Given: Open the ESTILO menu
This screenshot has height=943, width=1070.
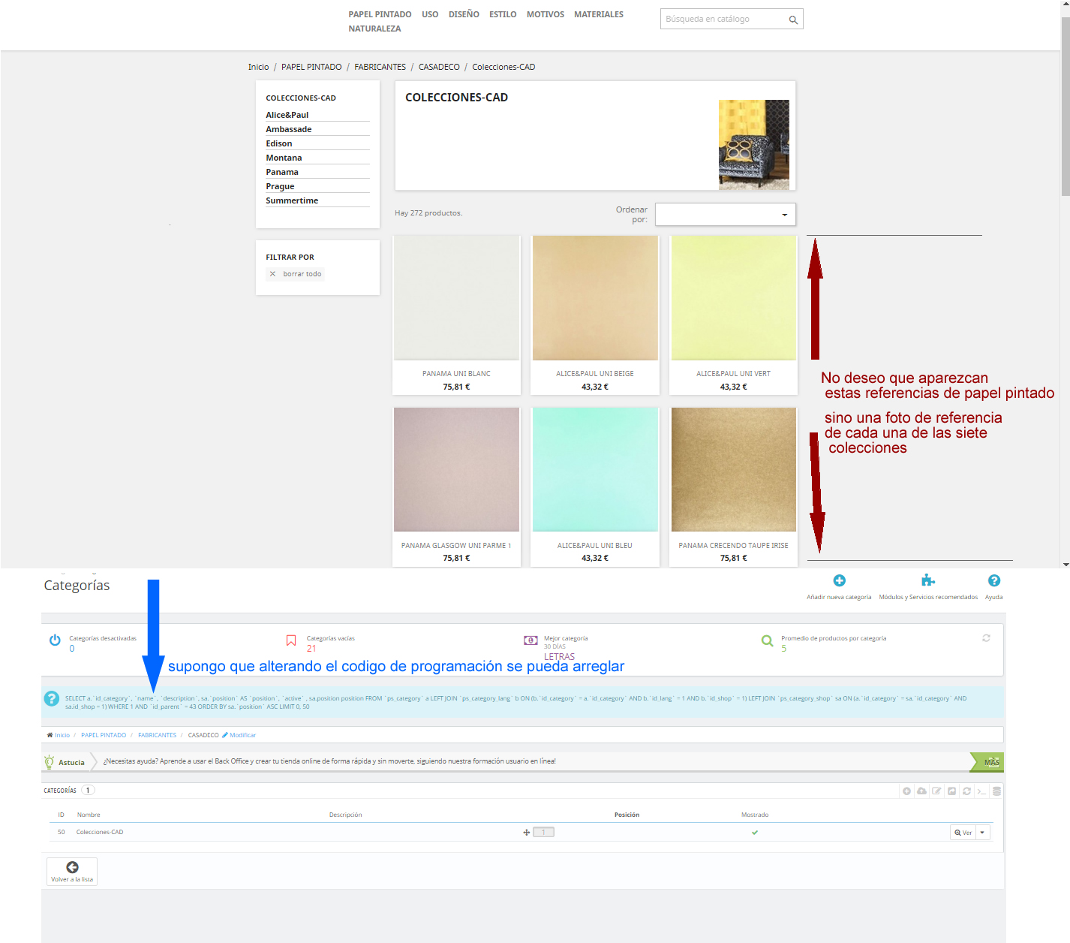Looking at the screenshot, I should (503, 14).
